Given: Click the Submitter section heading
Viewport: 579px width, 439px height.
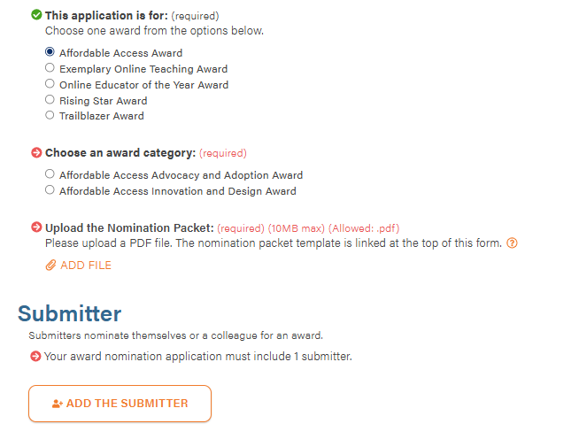Looking at the screenshot, I should [69, 313].
